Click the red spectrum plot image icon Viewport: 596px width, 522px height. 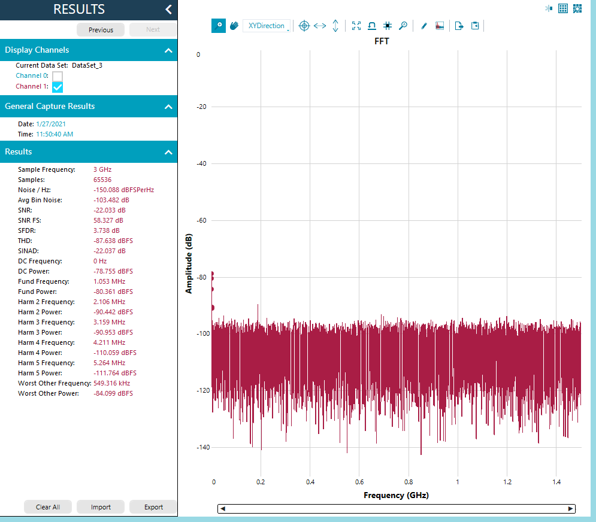coord(440,26)
